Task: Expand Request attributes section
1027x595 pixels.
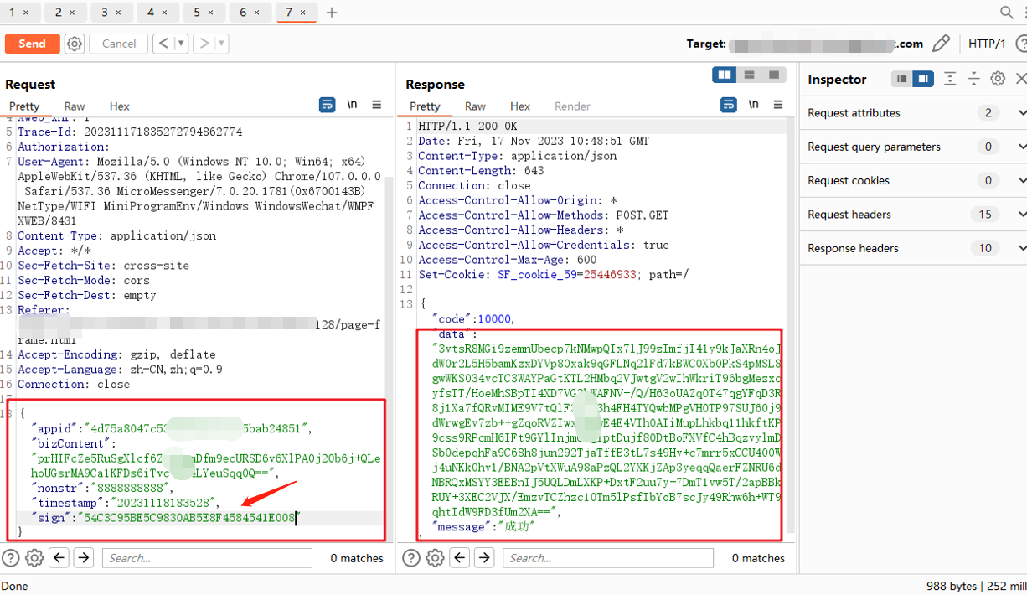Action: coord(913,113)
